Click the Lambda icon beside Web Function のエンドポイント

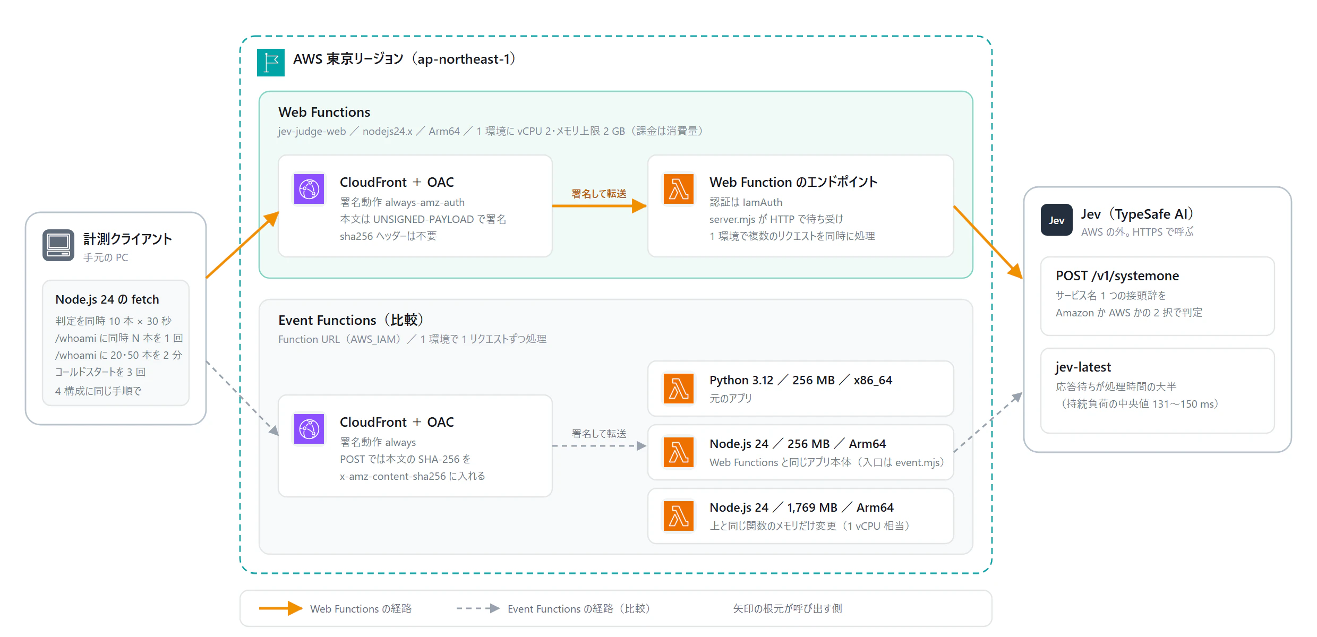click(x=679, y=188)
